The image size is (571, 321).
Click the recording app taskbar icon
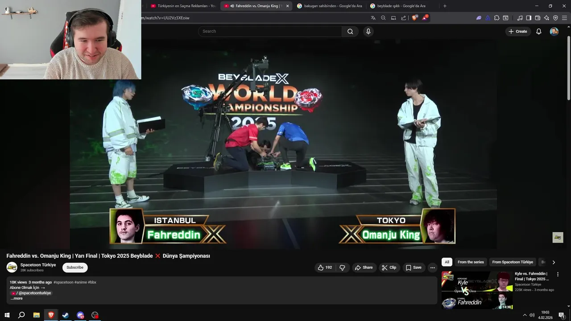click(95, 315)
